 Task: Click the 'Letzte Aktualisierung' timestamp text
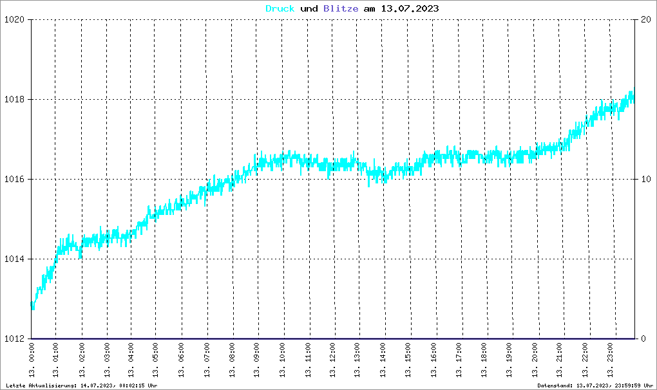(x=82, y=385)
